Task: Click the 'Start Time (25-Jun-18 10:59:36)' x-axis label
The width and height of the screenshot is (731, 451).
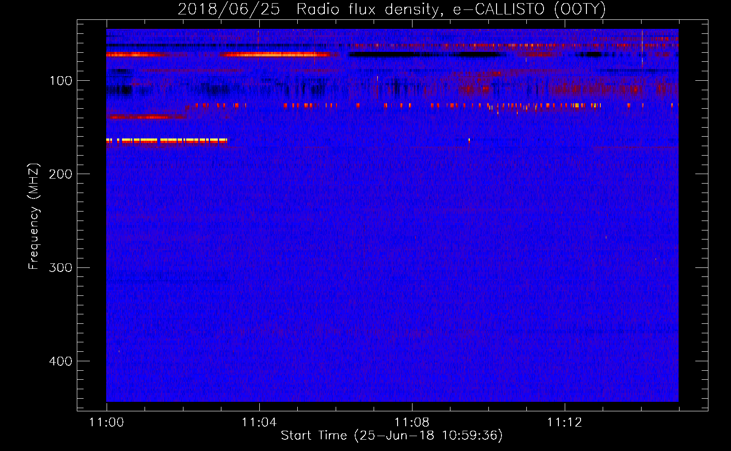Action: coord(392,436)
